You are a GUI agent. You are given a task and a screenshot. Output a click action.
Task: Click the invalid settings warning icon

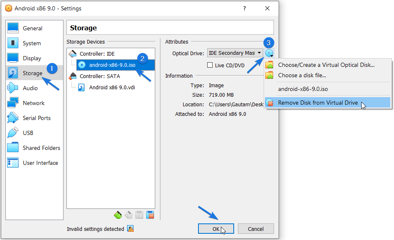[x=130, y=228]
